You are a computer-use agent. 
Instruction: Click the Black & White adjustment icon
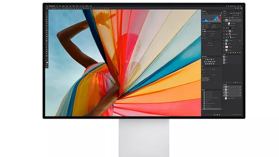click(209, 62)
